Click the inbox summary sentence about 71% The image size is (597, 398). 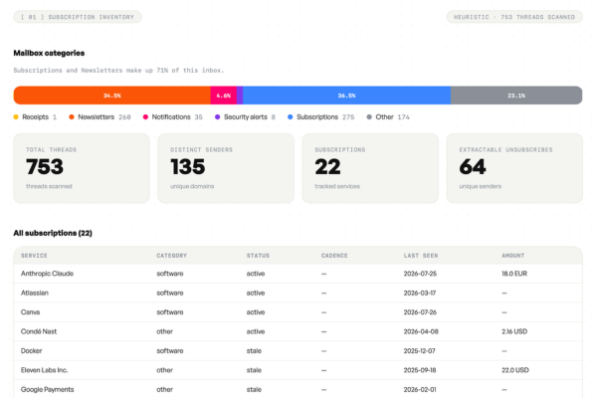118,70
